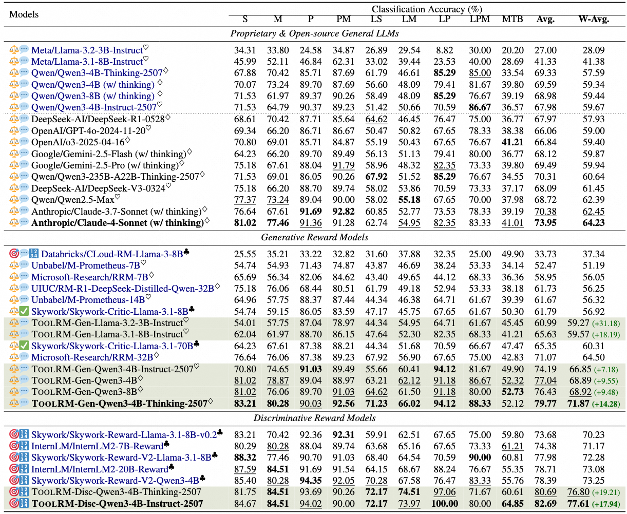Click the 'Proprietary & Open-source General LLMs' section title
This screenshot has width=627, height=514.
point(315,34)
